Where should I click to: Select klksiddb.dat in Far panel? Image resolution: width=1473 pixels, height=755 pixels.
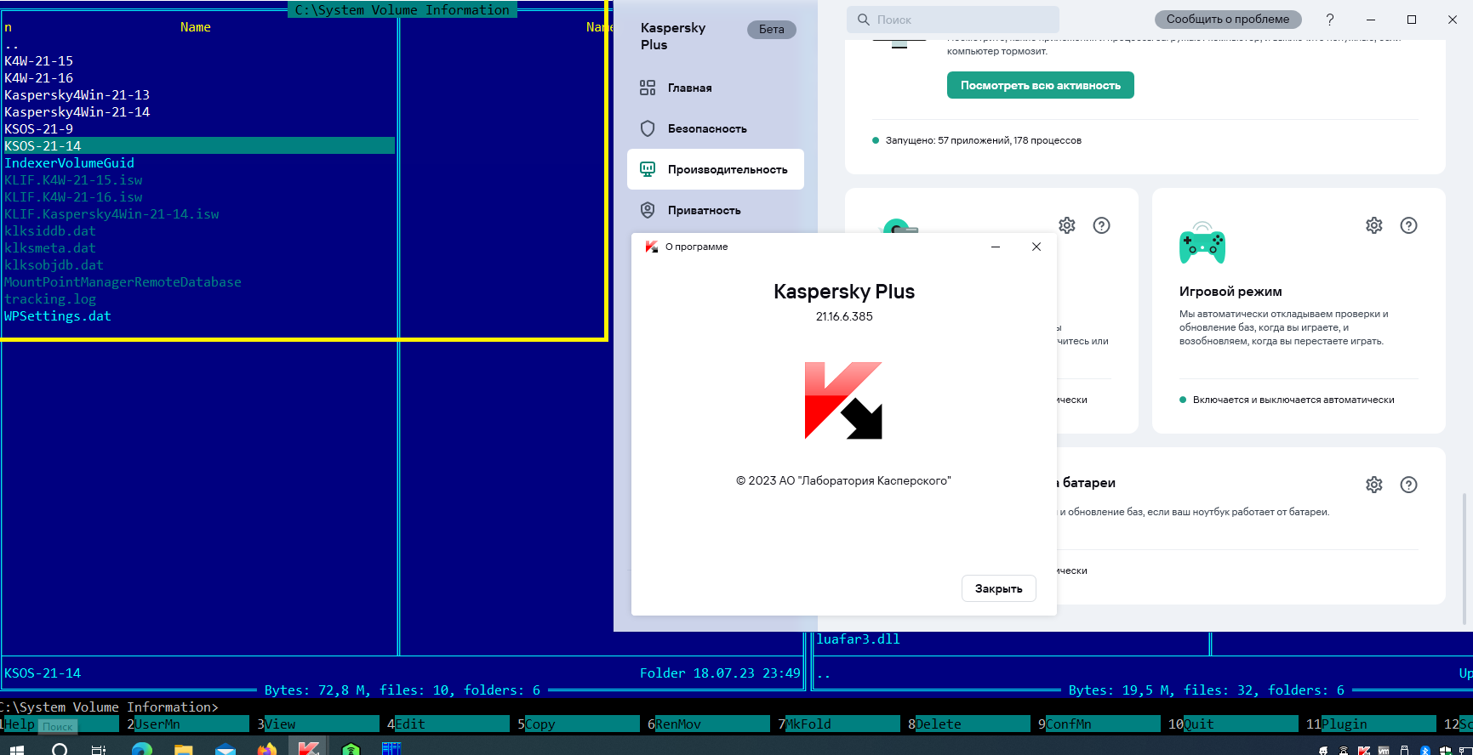(50, 231)
